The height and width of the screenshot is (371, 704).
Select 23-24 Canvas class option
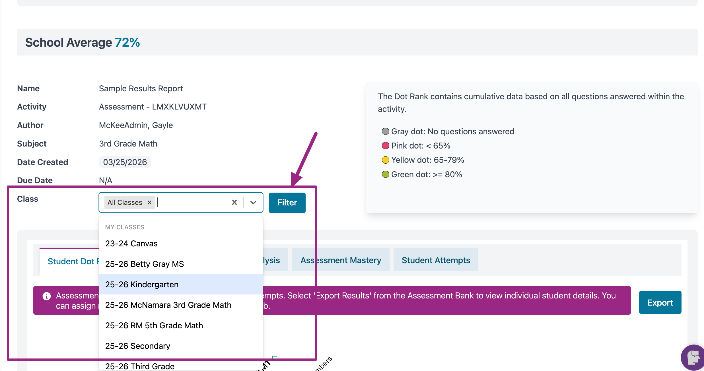click(131, 244)
